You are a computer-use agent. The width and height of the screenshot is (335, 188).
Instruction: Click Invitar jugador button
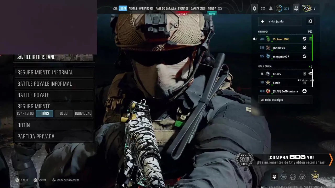280,21
